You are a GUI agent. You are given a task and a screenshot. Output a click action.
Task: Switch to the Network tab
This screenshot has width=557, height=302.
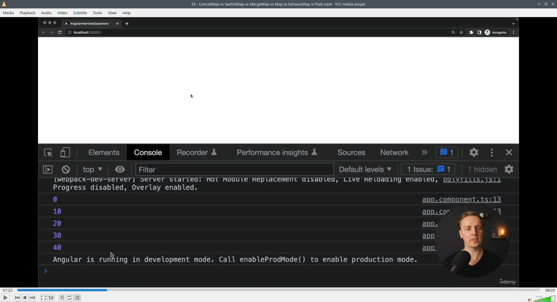pos(394,152)
